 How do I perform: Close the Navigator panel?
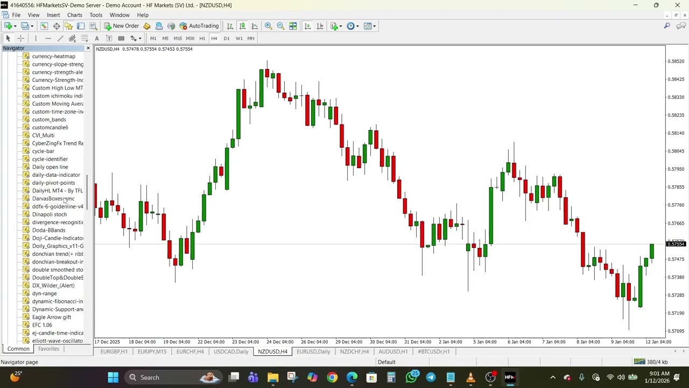88,48
